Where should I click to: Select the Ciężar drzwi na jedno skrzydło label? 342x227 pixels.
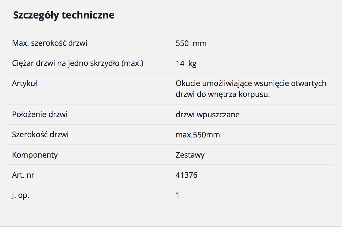click(78, 63)
